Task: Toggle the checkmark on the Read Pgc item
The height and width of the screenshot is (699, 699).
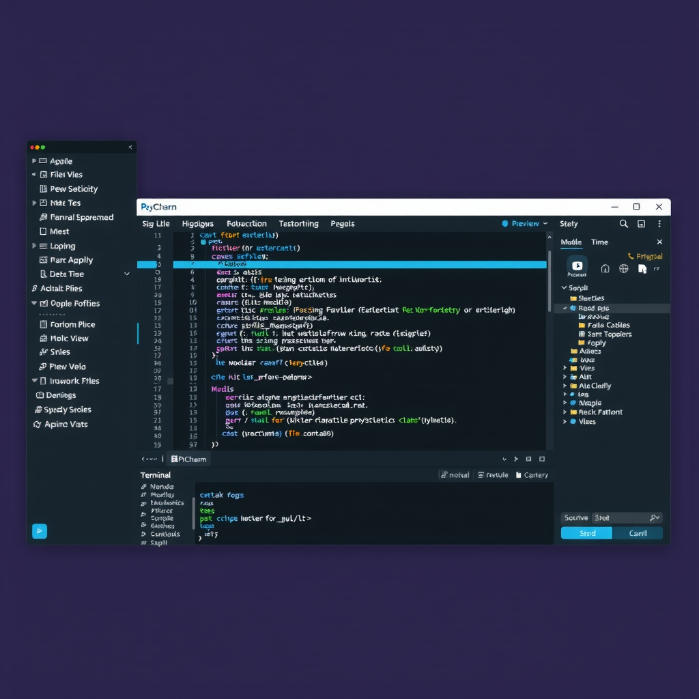Action: pos(565,308)
